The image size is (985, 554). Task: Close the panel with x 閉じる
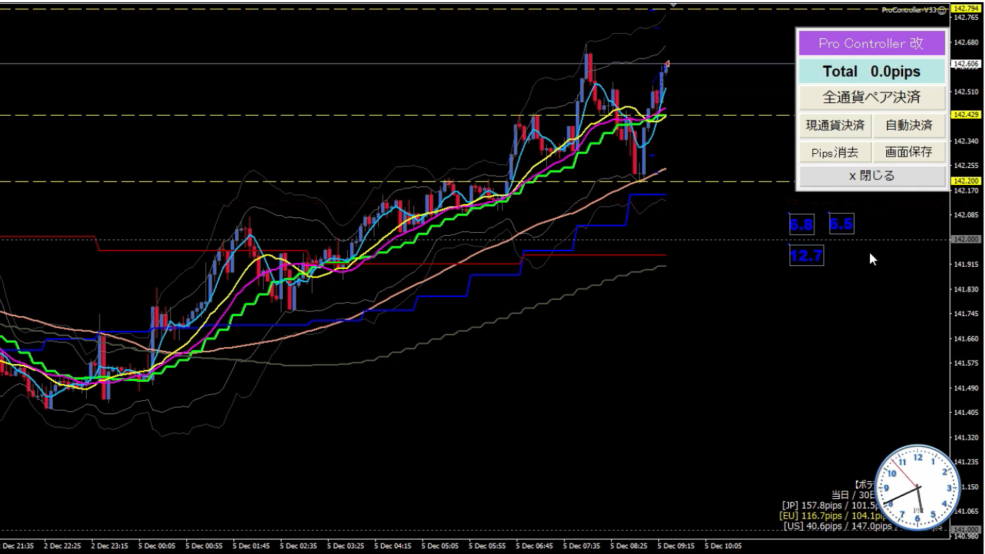[871, 176]
